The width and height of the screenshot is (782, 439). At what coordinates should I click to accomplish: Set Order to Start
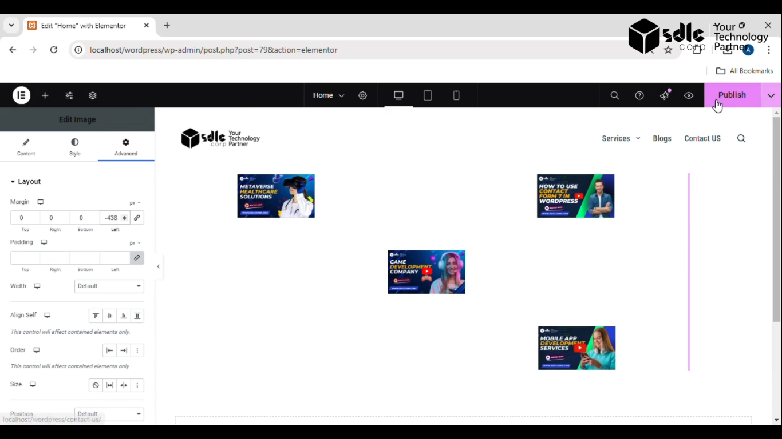click(109, 350)
